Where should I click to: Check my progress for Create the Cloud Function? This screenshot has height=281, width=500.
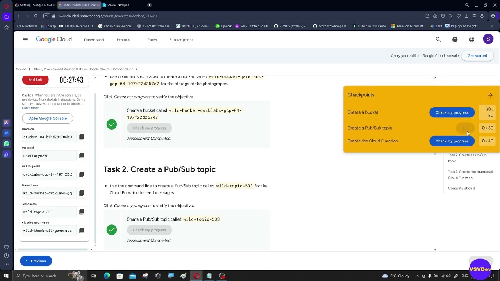[452, 141]
